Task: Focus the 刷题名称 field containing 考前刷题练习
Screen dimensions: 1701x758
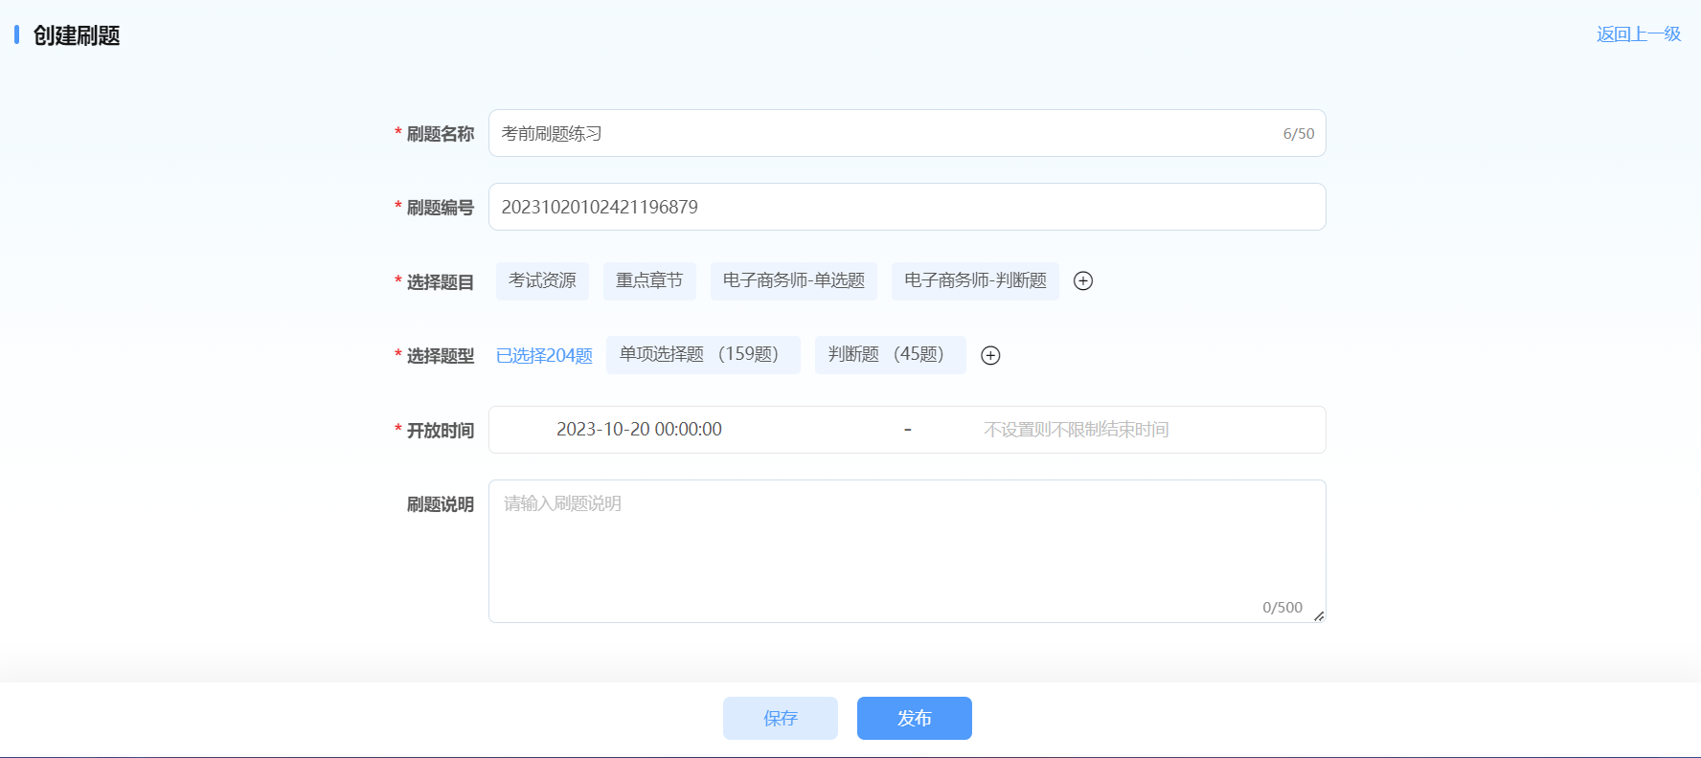Action: [x=881, y=134]
